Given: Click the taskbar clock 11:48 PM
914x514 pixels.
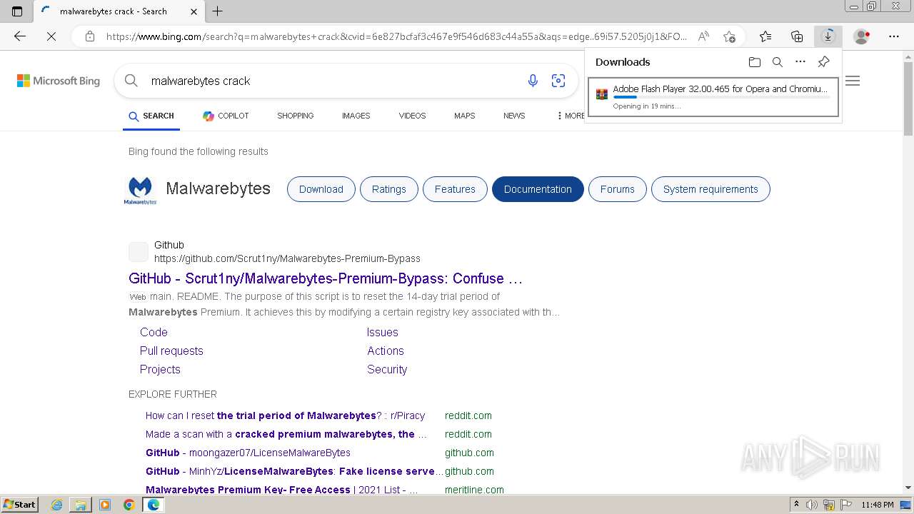Looking at the screenshot, I should click(x=878, y=505).
